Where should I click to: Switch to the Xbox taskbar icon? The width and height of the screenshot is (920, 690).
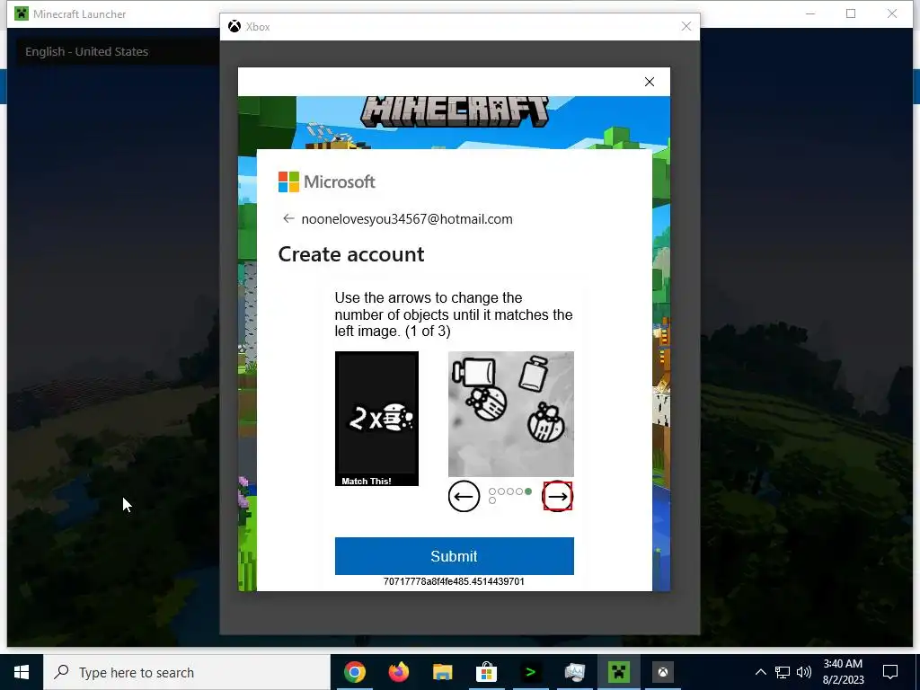[x=662, y=672]
